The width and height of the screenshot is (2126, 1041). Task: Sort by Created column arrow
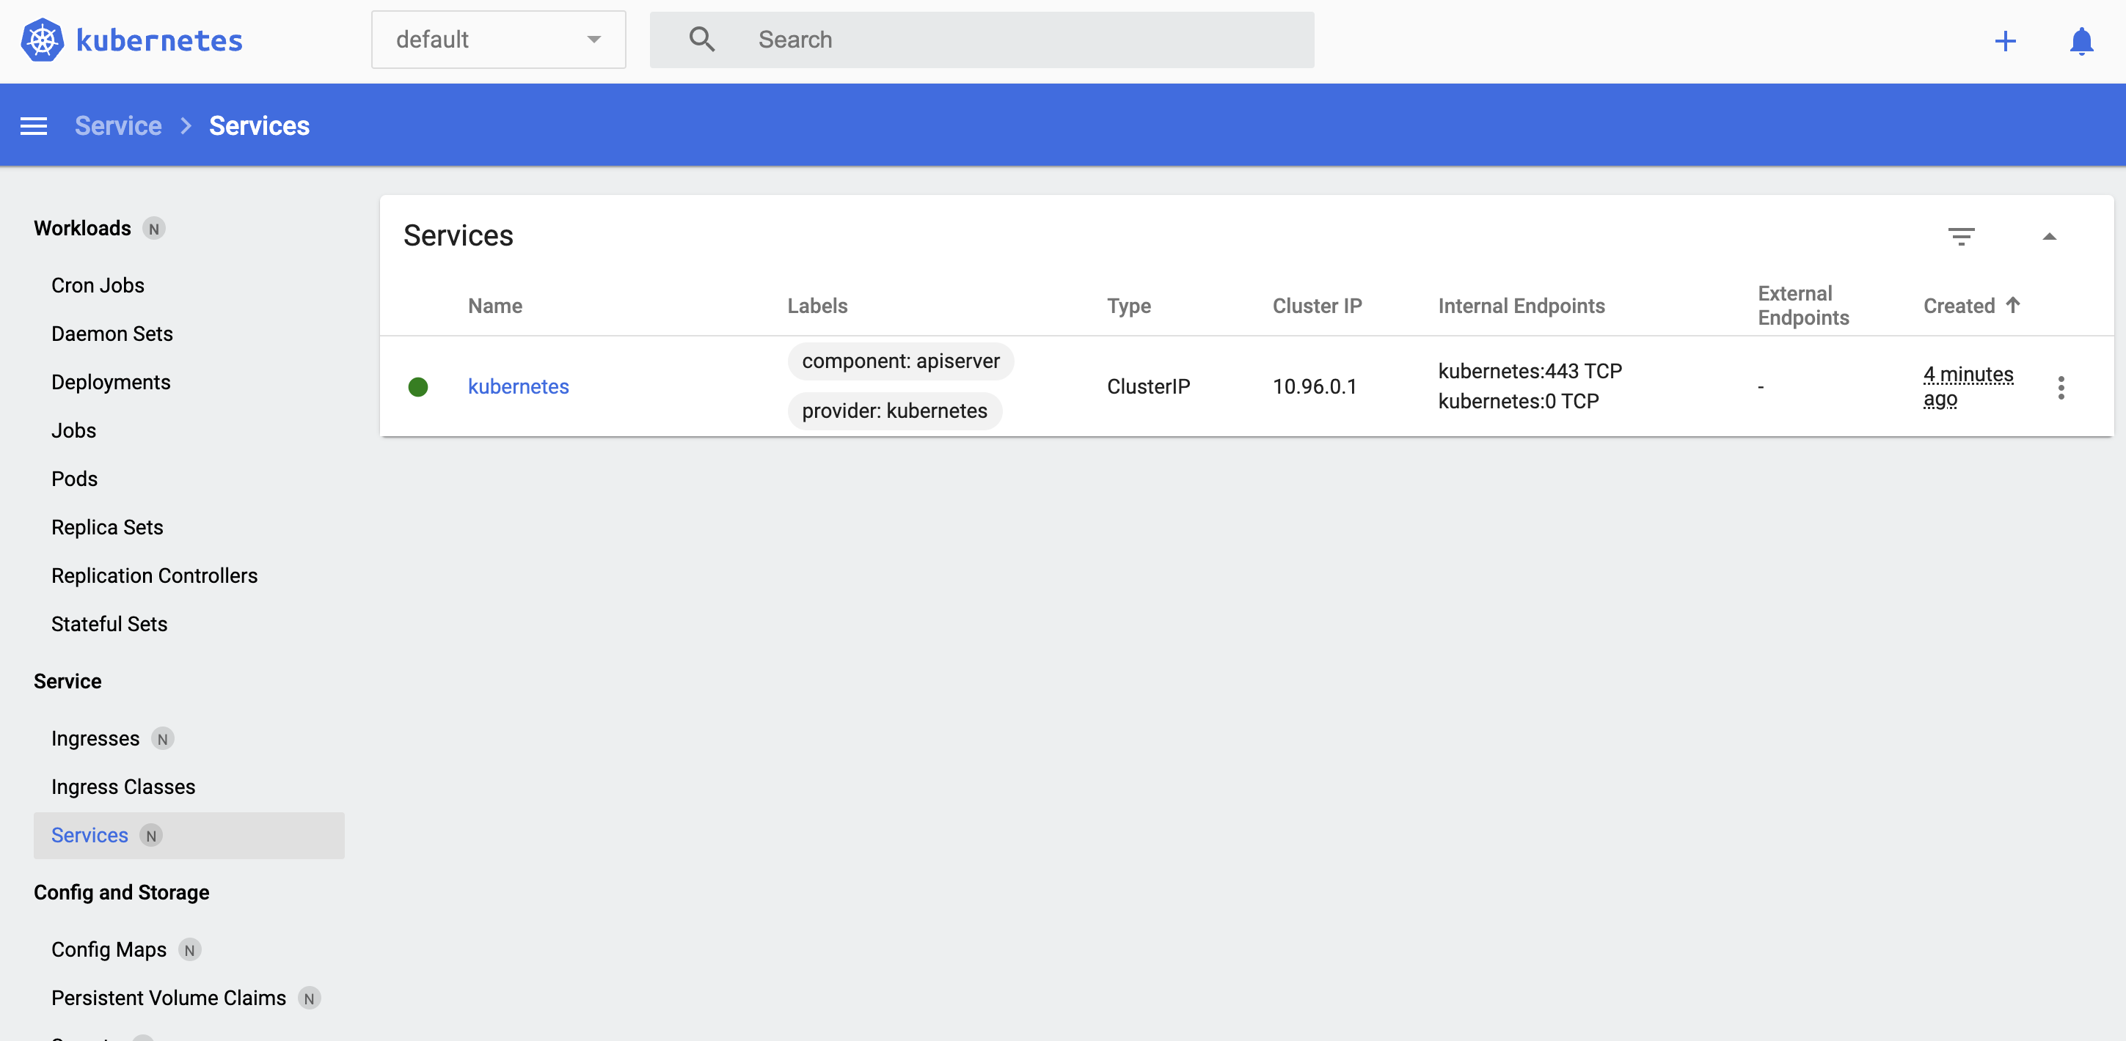[x=2013, y=305]
